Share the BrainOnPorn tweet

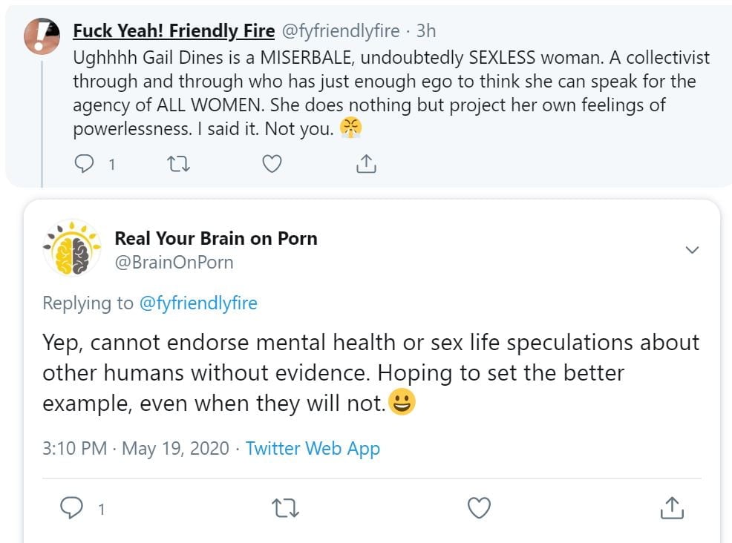(x=671, y=508)
